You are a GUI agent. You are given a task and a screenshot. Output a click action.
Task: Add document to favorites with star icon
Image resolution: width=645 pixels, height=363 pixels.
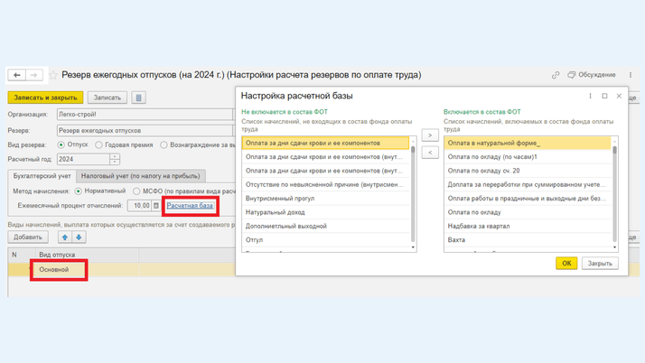point(53,75)
